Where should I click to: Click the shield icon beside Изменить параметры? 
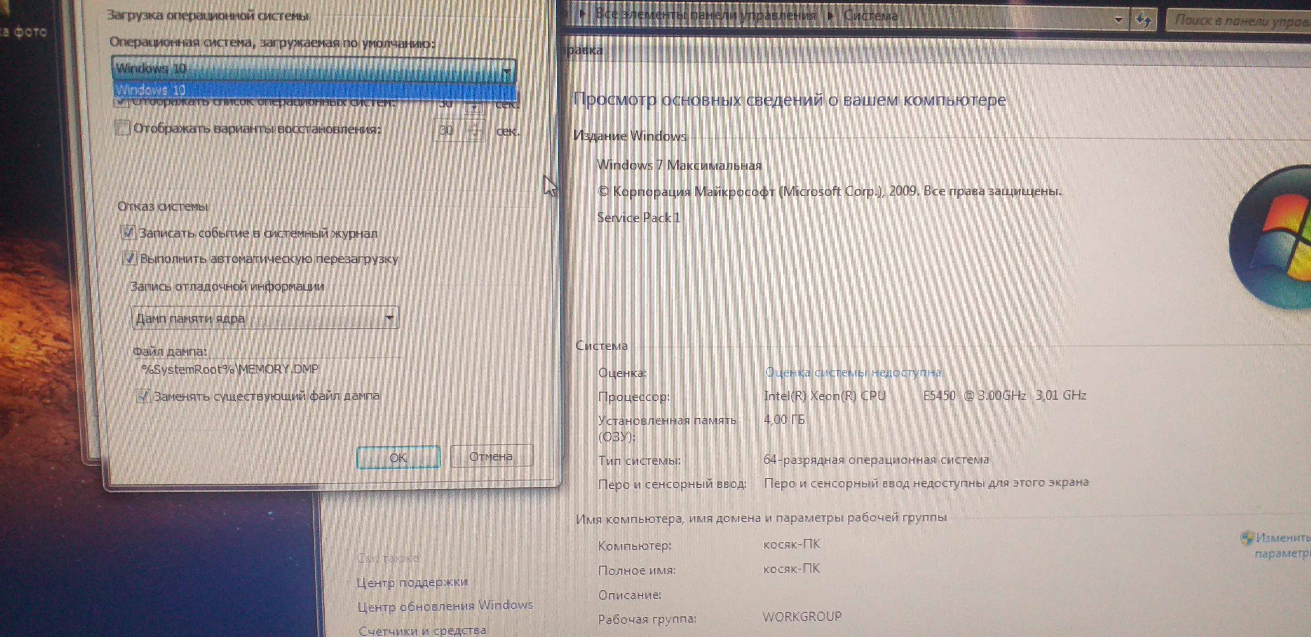tap(1247, 538)
